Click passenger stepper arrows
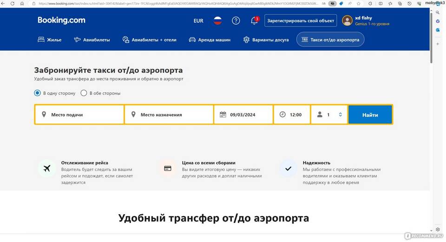Image resolution: width=446 pixels, height=242 pixels. [340, 114]
